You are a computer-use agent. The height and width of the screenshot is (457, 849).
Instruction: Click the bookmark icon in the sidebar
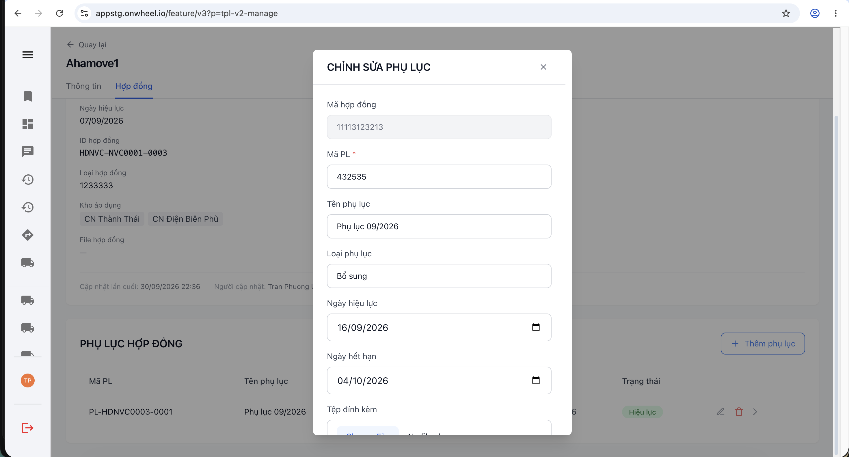pyautogui.click(x=28, y=96)
